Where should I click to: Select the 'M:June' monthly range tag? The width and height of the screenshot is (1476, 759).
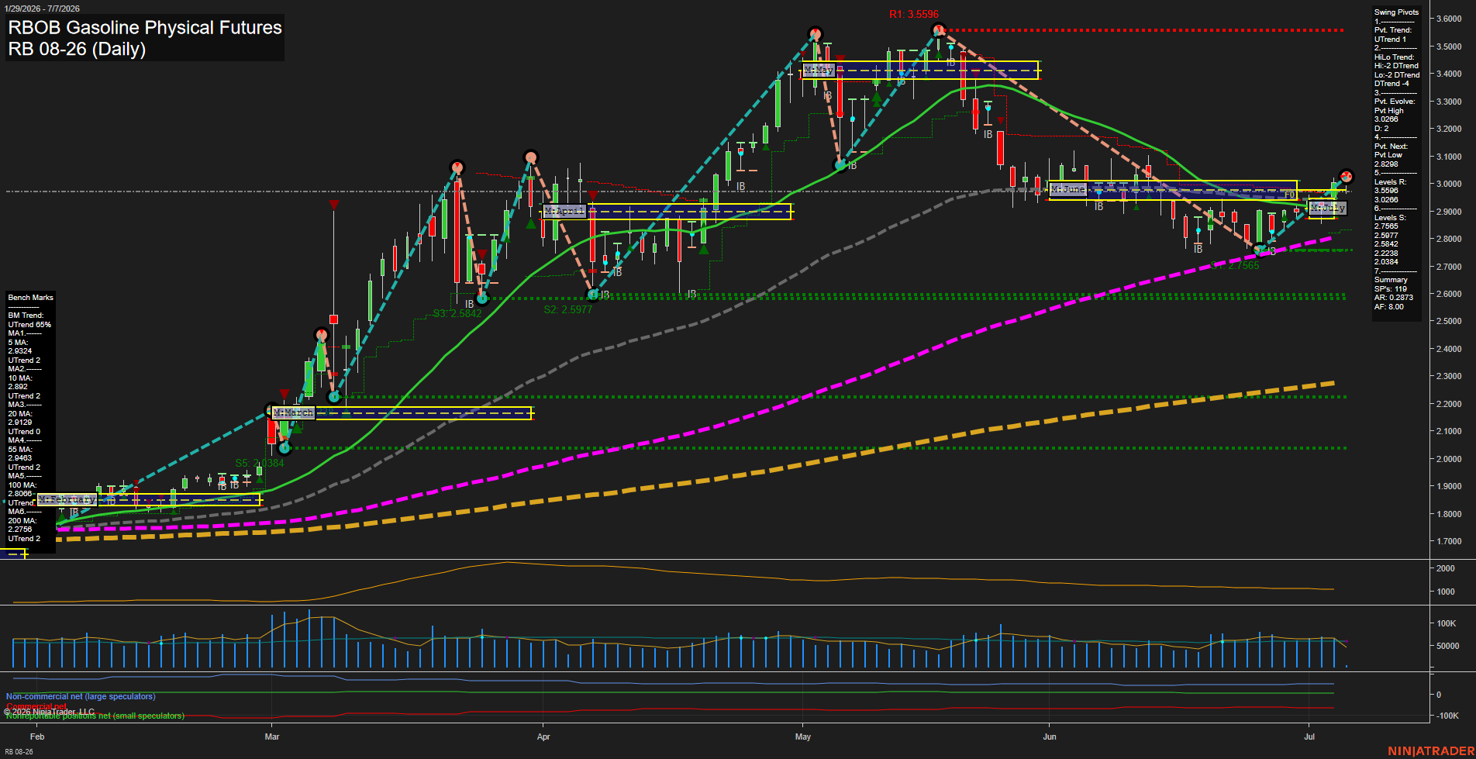[1067, 189]
